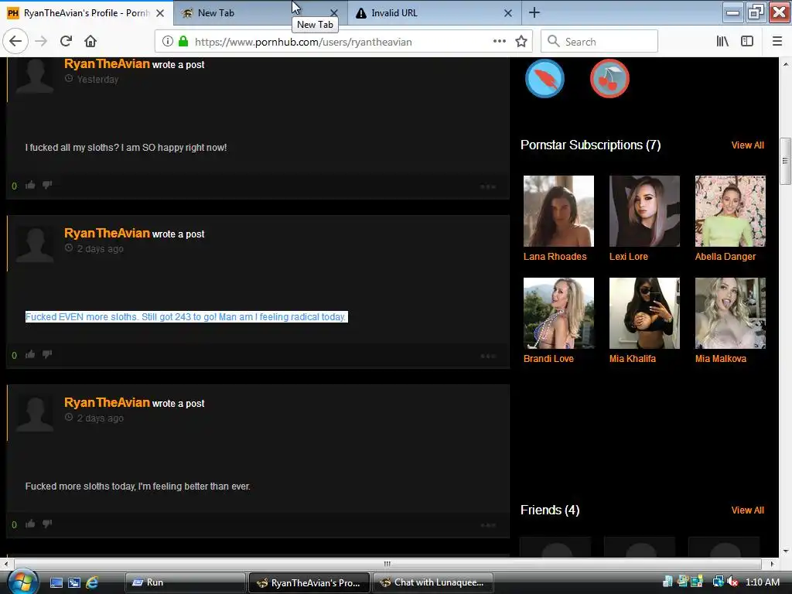Thumbs up the highlighted 243 post

[x=30, y=354]
